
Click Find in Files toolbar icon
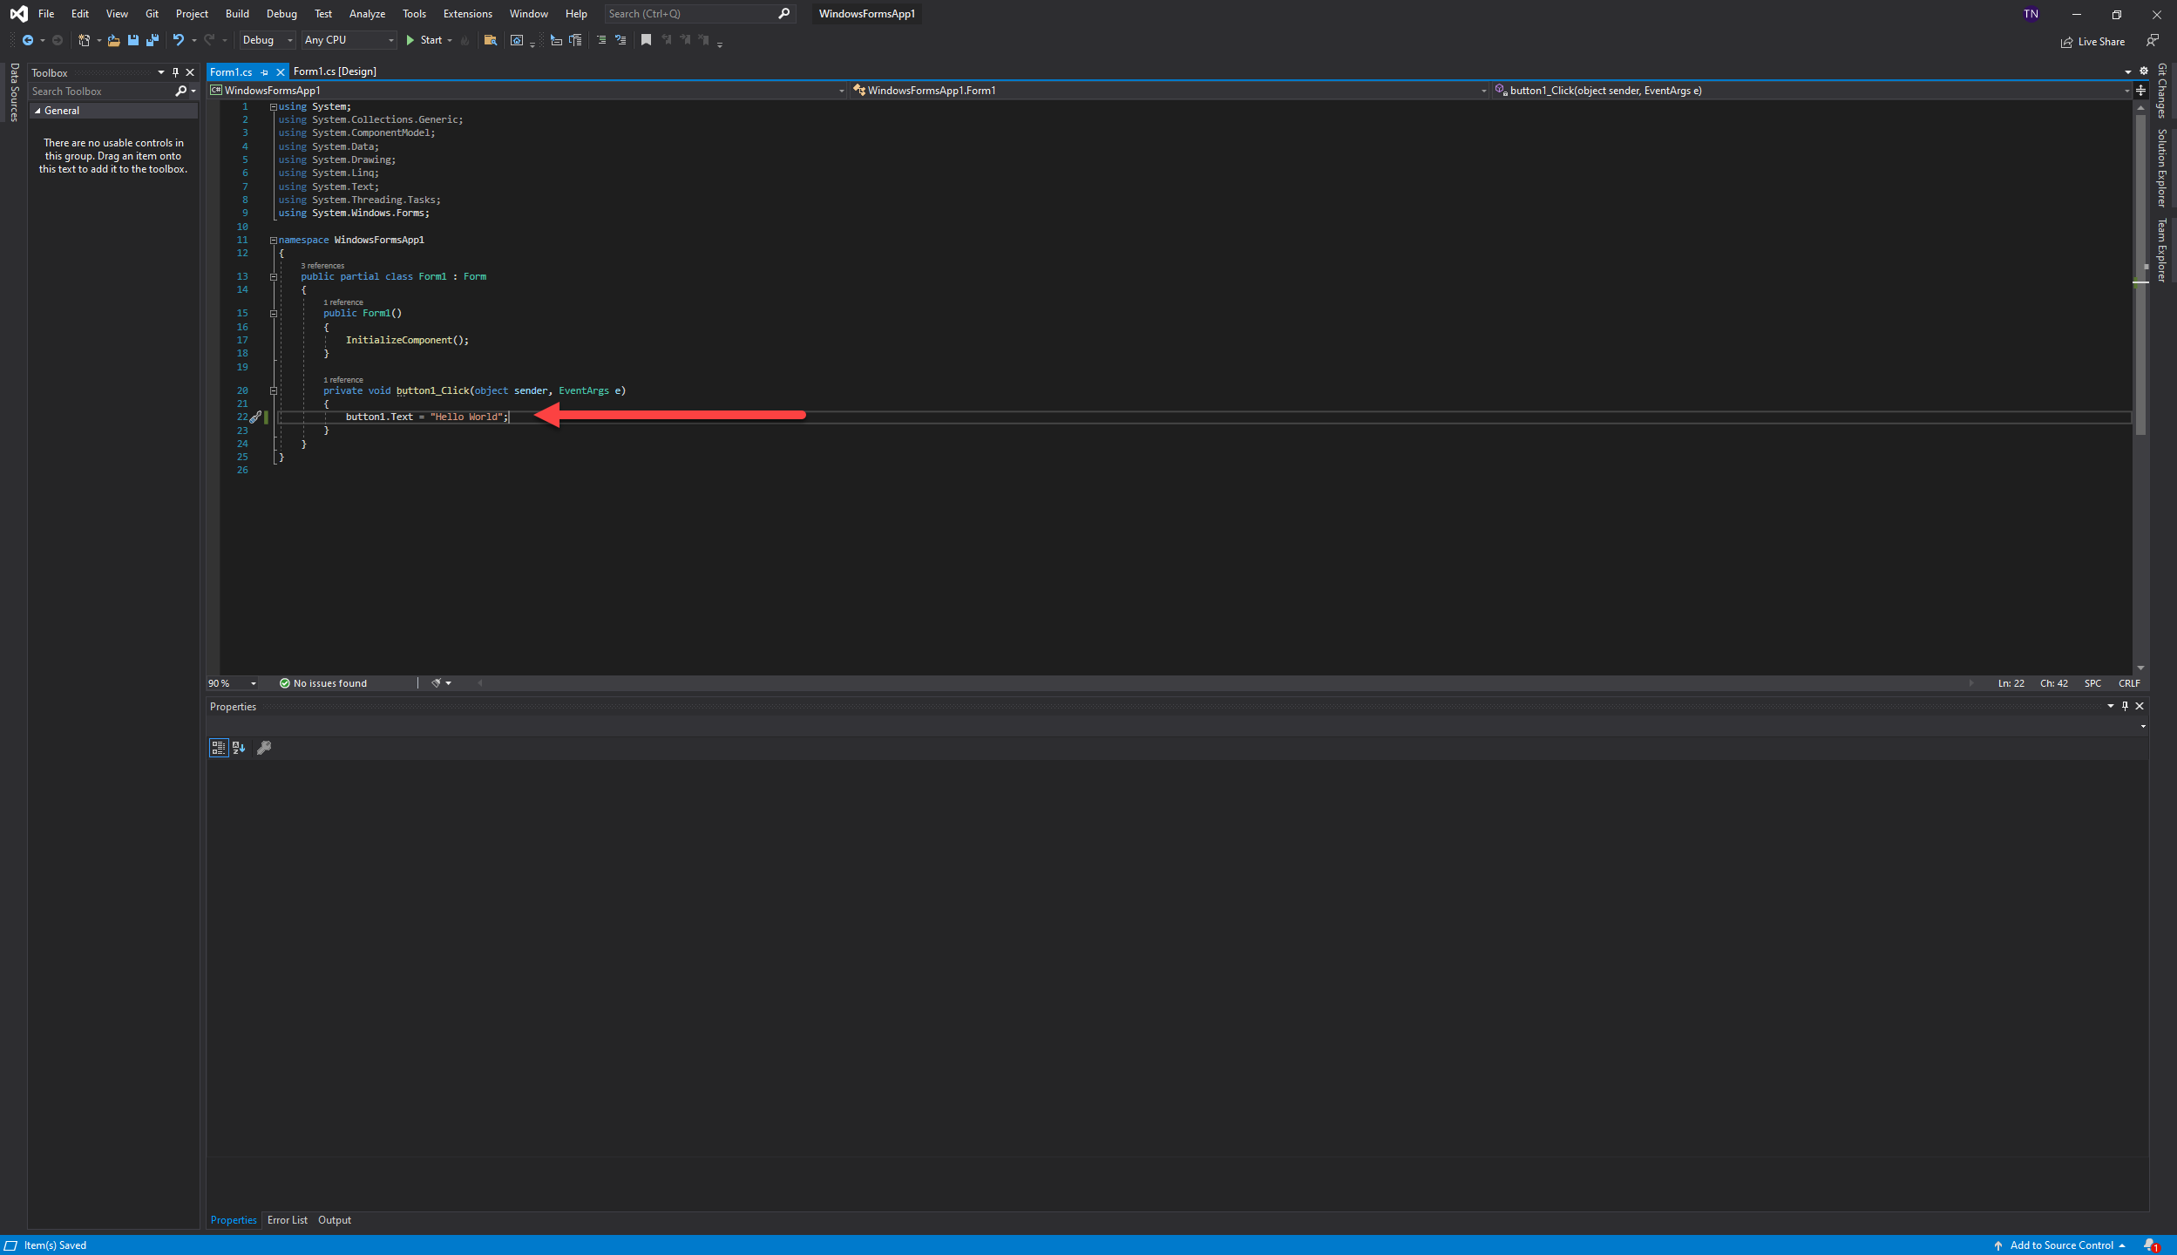pos(491,40)
